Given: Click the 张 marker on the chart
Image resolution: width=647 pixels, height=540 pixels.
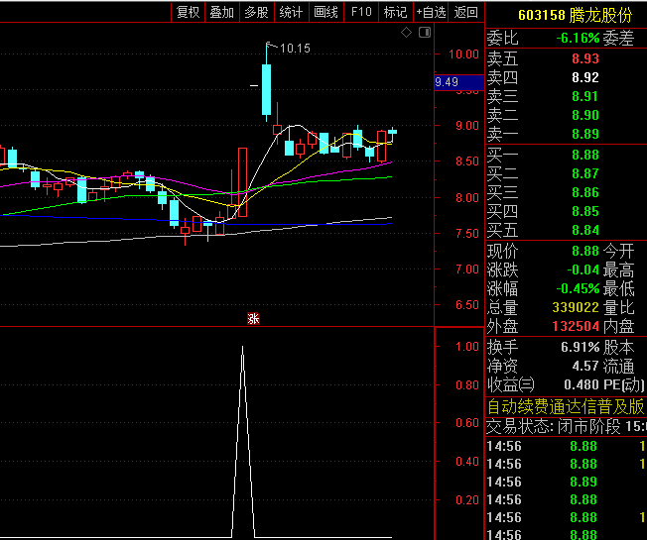Looking at the screenshot, I should [253, 318].
